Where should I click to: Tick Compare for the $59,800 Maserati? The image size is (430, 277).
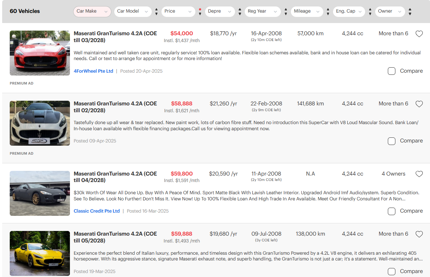tap(391, 211)
